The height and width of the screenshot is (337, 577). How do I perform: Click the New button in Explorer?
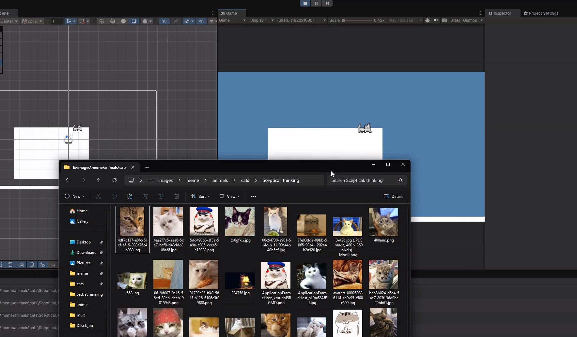tap(74, 196)
